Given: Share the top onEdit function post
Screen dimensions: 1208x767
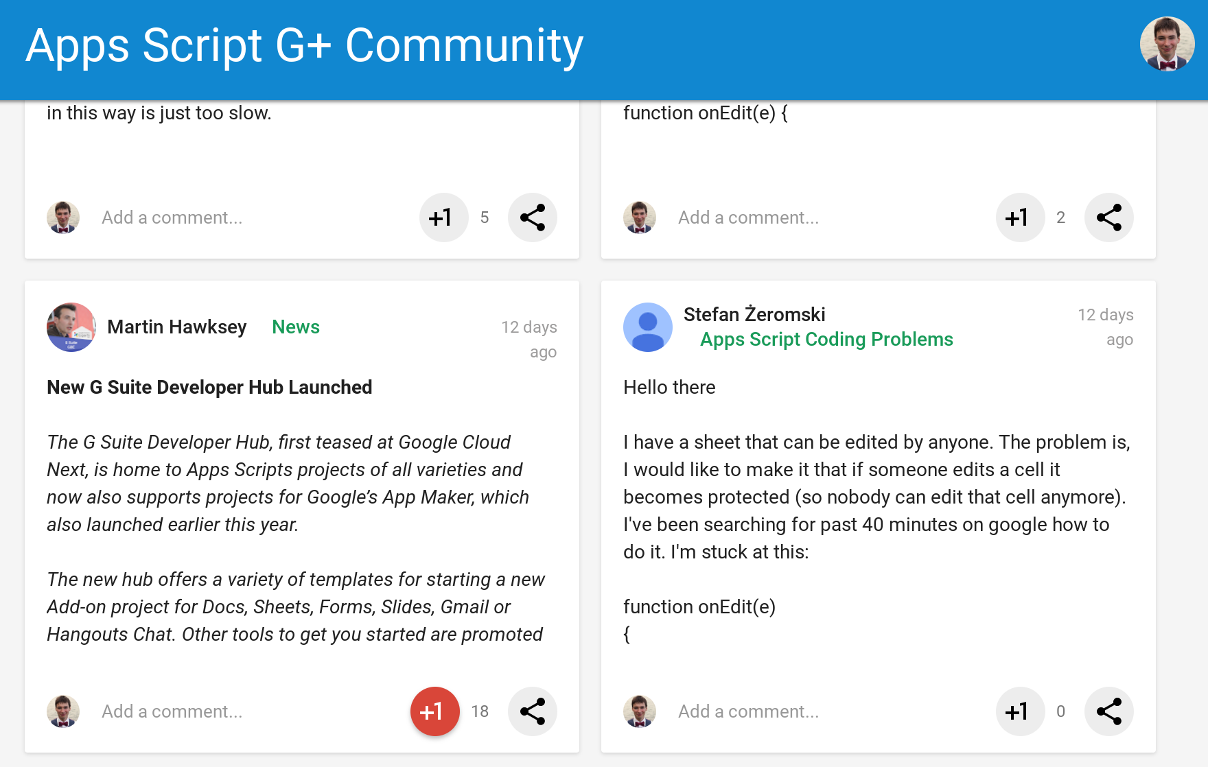Looking at the screenshot, I should pos(1108,217).
